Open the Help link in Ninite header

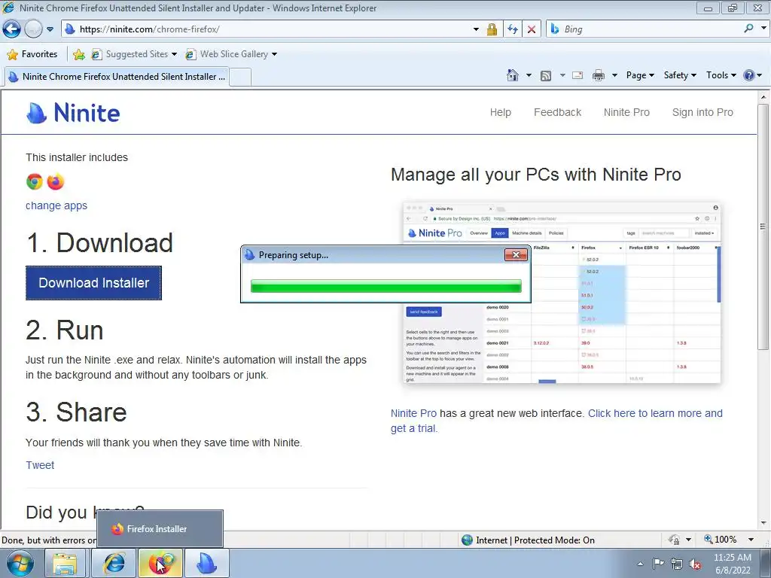[500, 113]
